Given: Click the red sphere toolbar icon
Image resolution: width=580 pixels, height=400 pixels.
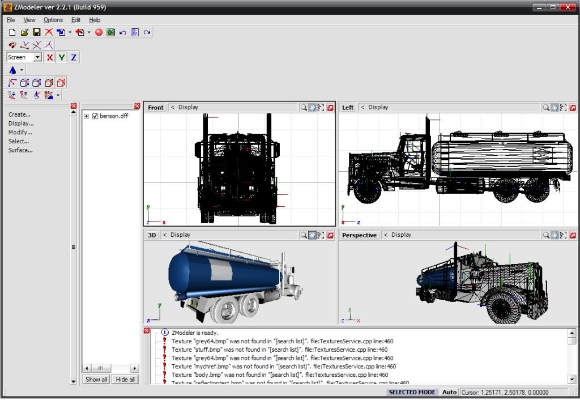Looking at the screenshot, I should tap(99, 32).
